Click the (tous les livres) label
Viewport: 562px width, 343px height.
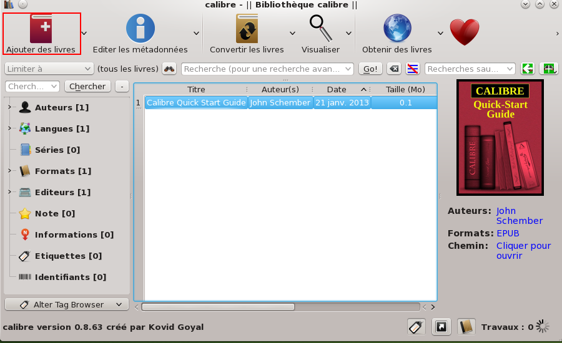coord(127,69)
